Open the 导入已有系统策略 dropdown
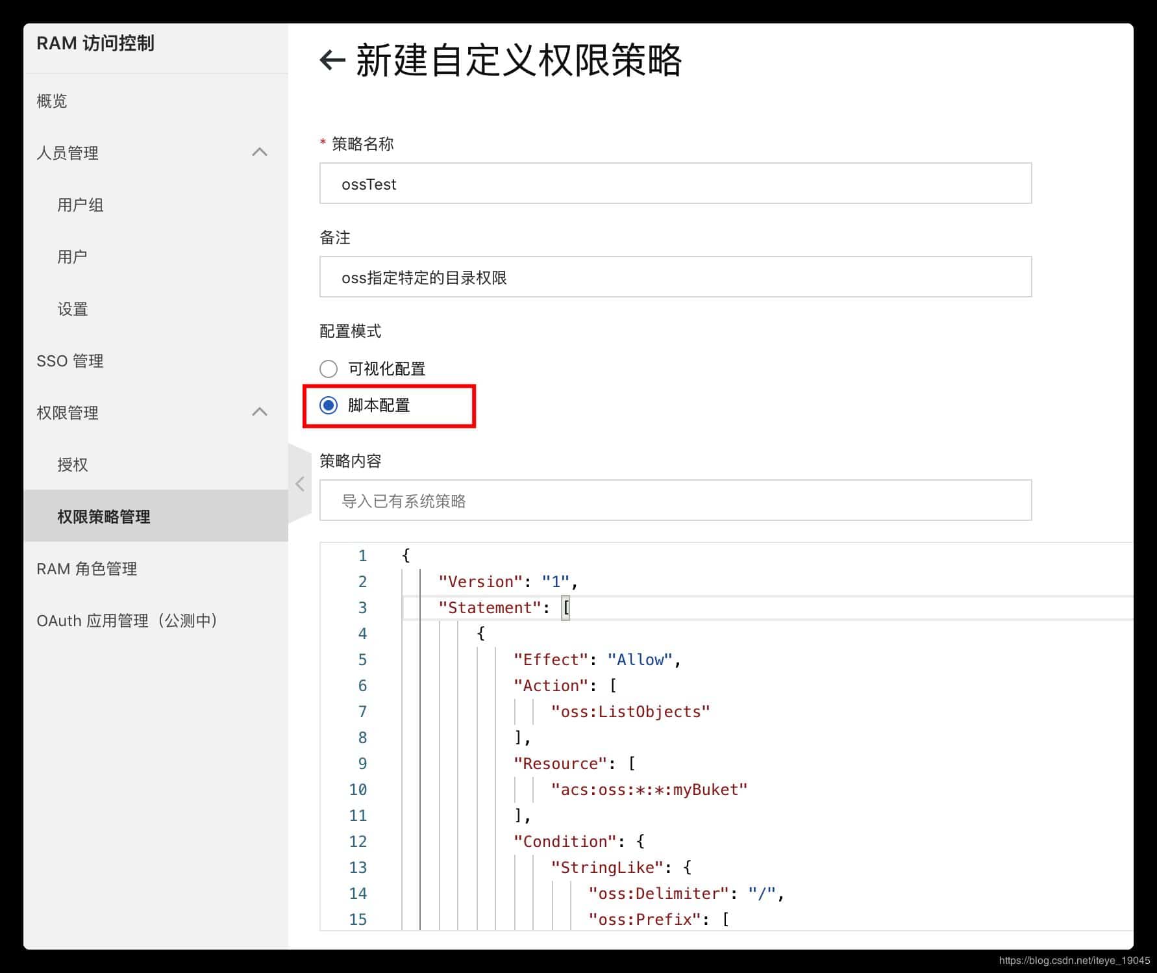Image resolution: width=1157 pixels, height=973 pixels. pos(675,500)
